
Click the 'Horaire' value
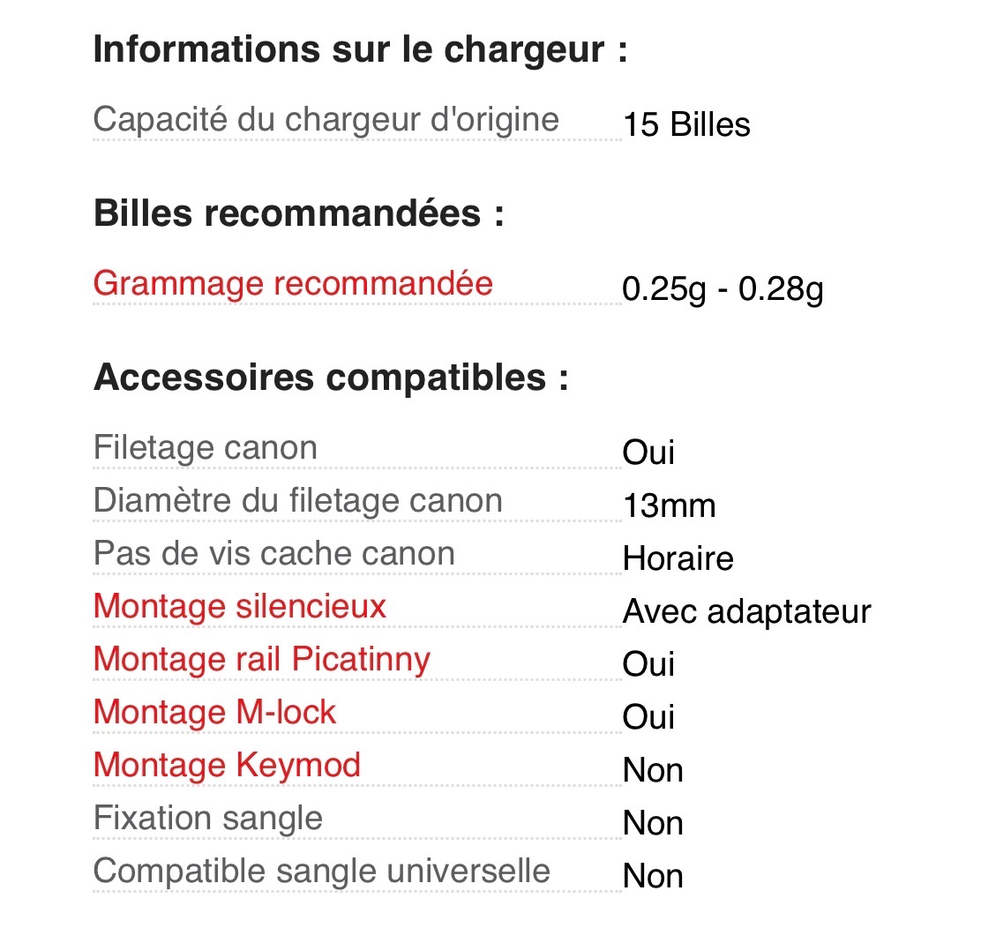tap(678, 559)
